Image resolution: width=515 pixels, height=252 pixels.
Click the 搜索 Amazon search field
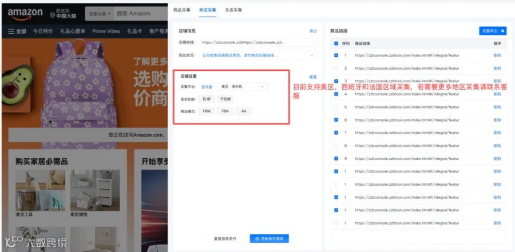tap(141, 14)
